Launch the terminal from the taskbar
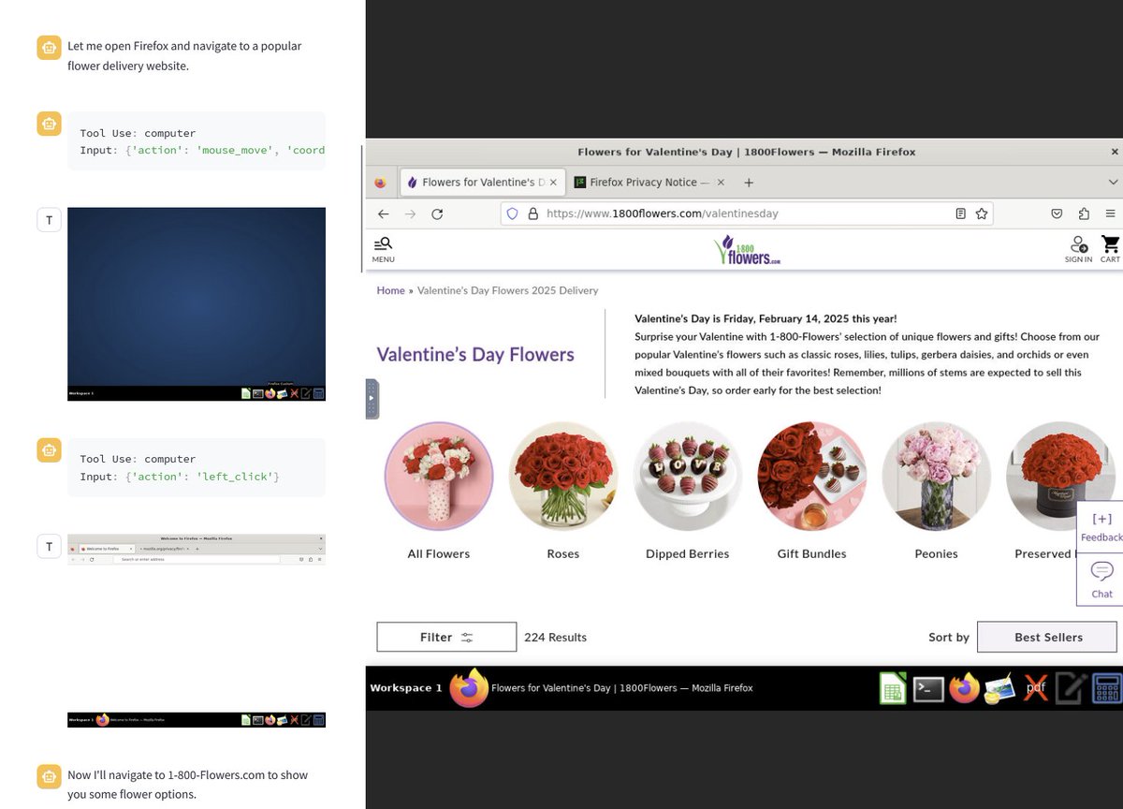Viewport: 1123px width, 809px height. (x=928, y=688)
